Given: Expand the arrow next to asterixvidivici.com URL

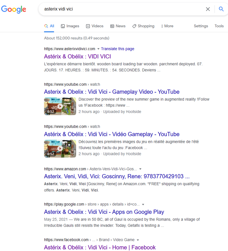Looking at the screenshot, I should coord(98,49).
